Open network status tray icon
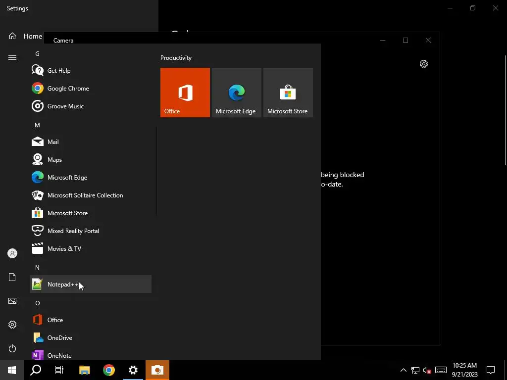 (x=415, y=370)
